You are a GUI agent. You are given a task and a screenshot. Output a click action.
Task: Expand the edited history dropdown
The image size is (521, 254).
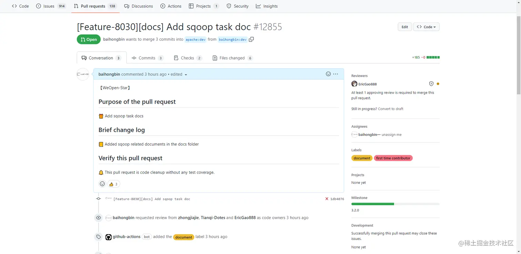[186, 75]
